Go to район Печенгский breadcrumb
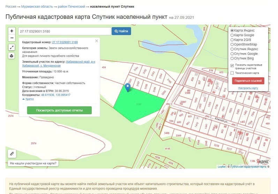This screenshot has height=194, width=278. pos(72,7)
